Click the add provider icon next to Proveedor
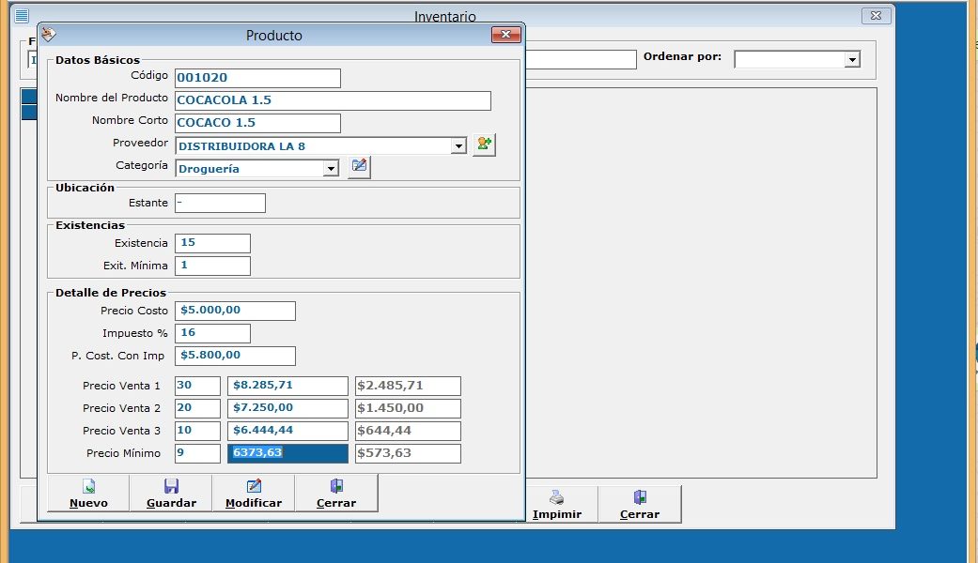The height and width of the screenshot is (563, 978). [x=483, y=145]
